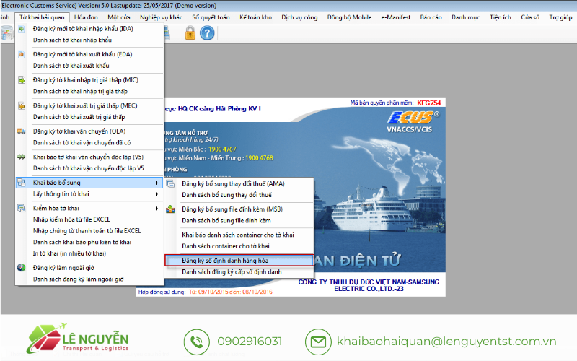Open the Kế toán kho menu
Screen dimensions: 577x361
pos(256,17)
